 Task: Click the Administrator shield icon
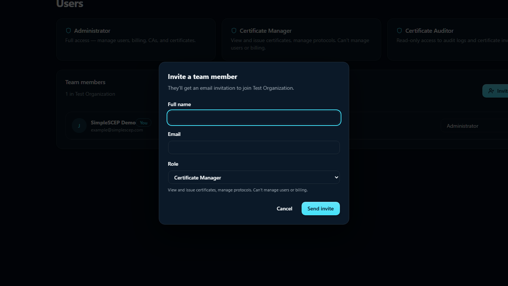pyautogui.click(x=68, y=31)
